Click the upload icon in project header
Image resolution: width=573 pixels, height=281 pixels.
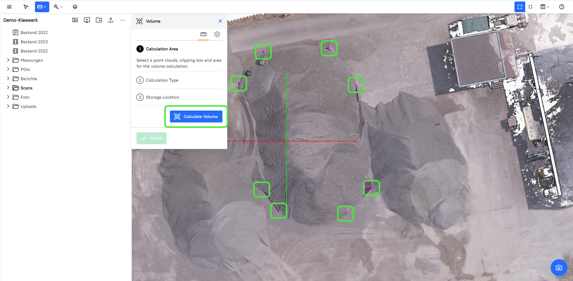tap(111, 20)
